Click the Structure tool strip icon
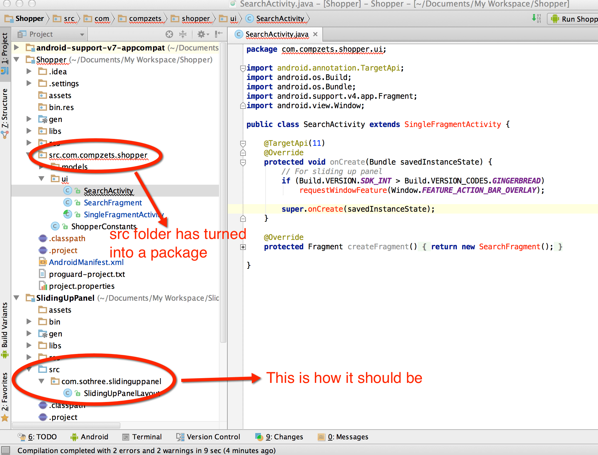The height and width of the screenshot is (455, 598). tap(5, 135)
